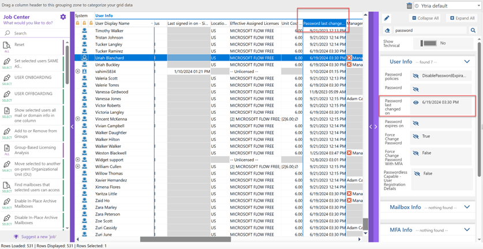Click icon for Move selected to another OU
483x249 pixels.
point(6,165)
